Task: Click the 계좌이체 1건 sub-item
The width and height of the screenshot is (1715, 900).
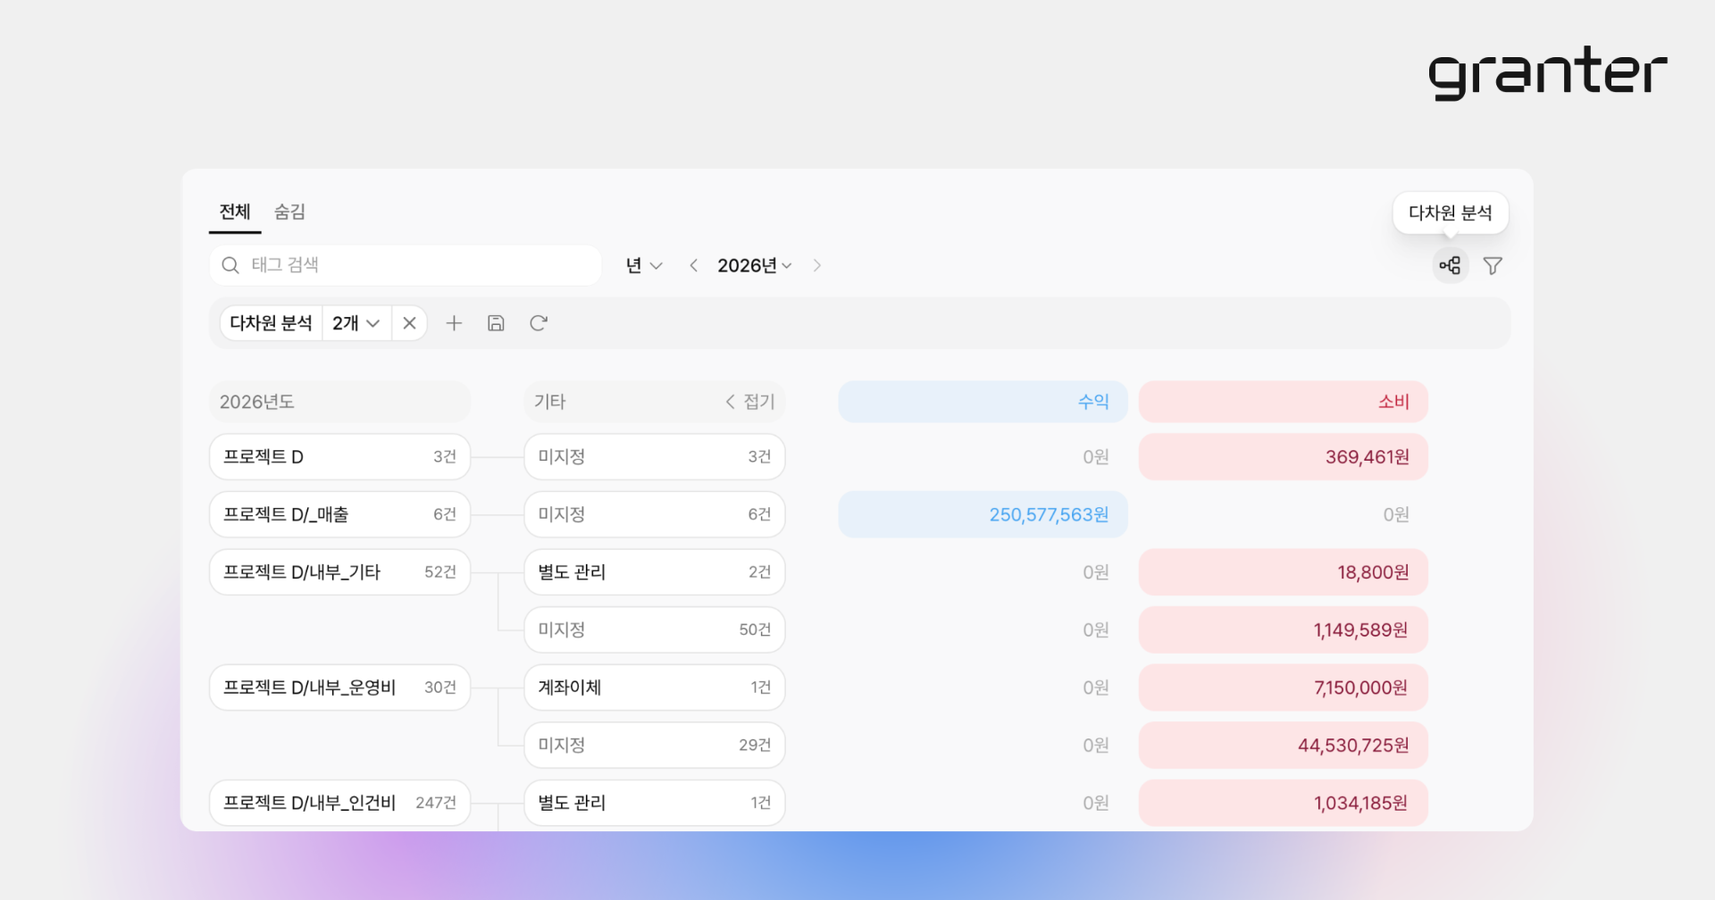Action: point(655,687)
